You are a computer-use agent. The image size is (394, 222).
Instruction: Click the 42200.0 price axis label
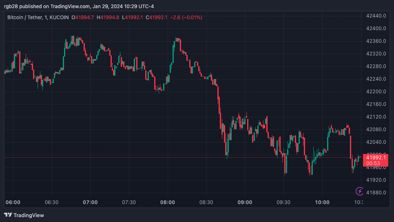[x=376, y=92]
